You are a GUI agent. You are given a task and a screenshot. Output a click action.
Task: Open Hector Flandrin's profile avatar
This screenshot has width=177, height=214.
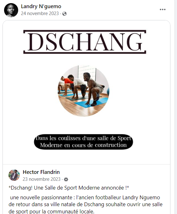[14, 175]
